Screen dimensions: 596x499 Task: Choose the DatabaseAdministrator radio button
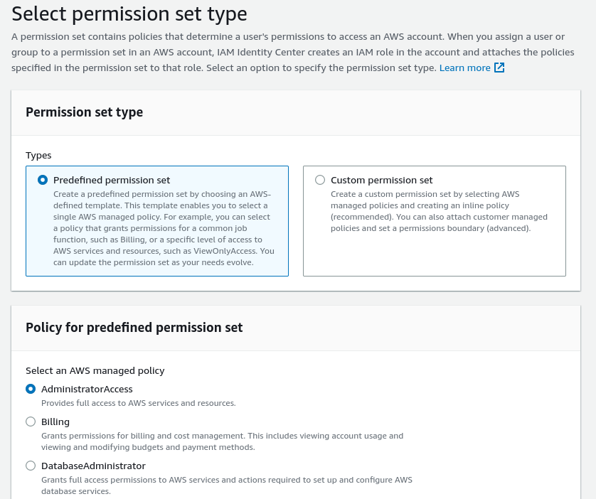point(31,466)
